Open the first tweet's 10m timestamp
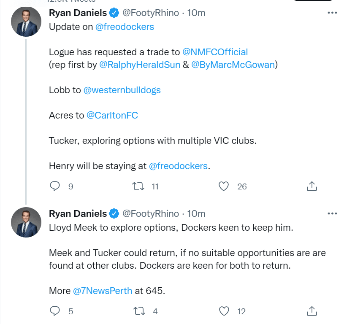The image size is (344, 324). tap(196, 13)
